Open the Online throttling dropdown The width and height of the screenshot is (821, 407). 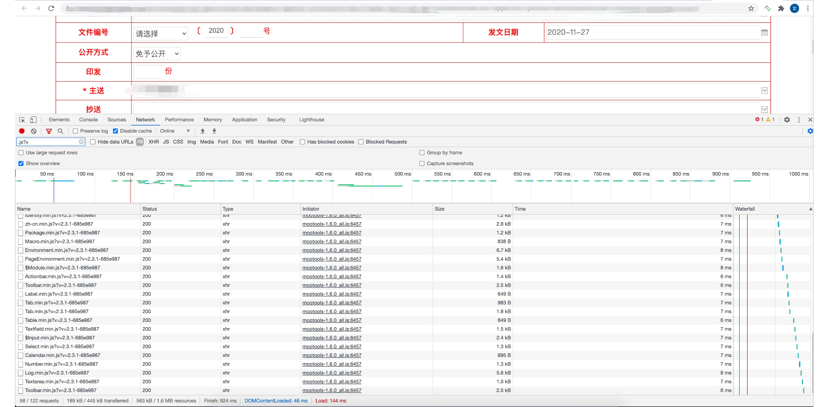[x=175, y=131]
